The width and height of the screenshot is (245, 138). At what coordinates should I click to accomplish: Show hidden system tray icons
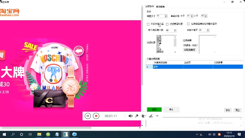[x=197, y=134]
